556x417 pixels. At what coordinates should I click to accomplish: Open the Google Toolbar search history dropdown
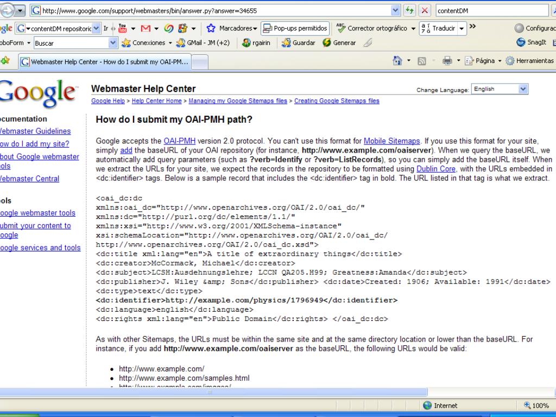(x=96, y=28)
